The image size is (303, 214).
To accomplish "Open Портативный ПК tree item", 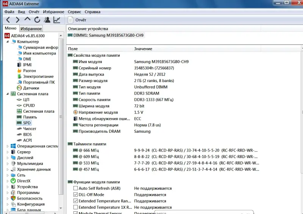I will 36,82.
